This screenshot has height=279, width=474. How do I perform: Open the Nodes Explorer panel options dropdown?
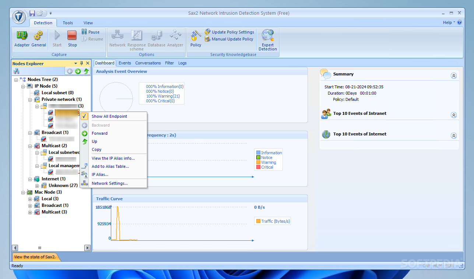point(76,63)
